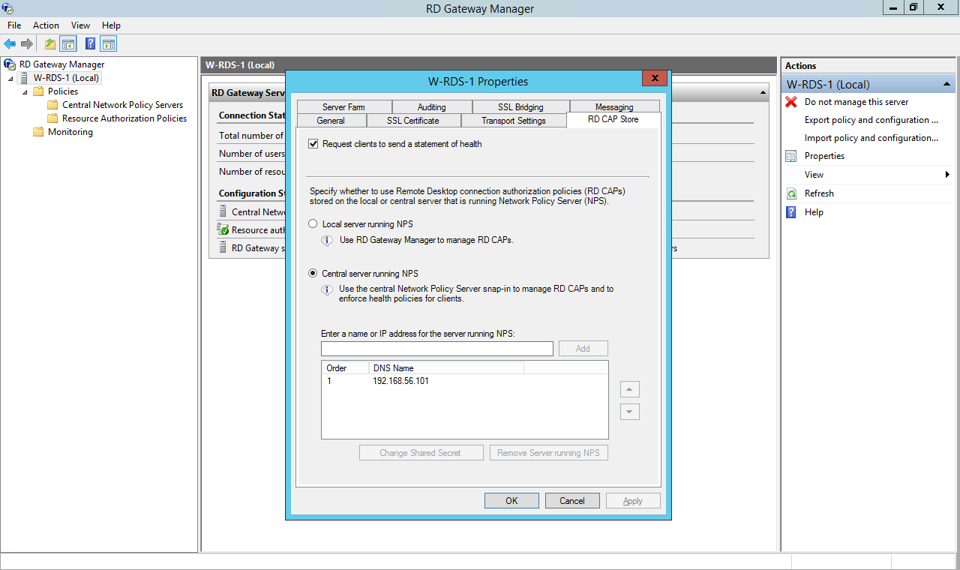Click the Cancel button in Properties dialog
The height and width of the screenshot is (570, 960).
572,500
